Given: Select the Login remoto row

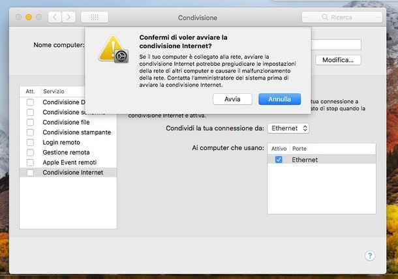Looking at the screenshot, I should tap(68, 142).
